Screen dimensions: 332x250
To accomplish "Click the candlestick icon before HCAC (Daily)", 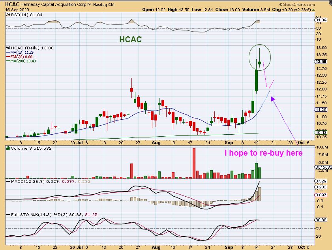I will tap(8, 48).
